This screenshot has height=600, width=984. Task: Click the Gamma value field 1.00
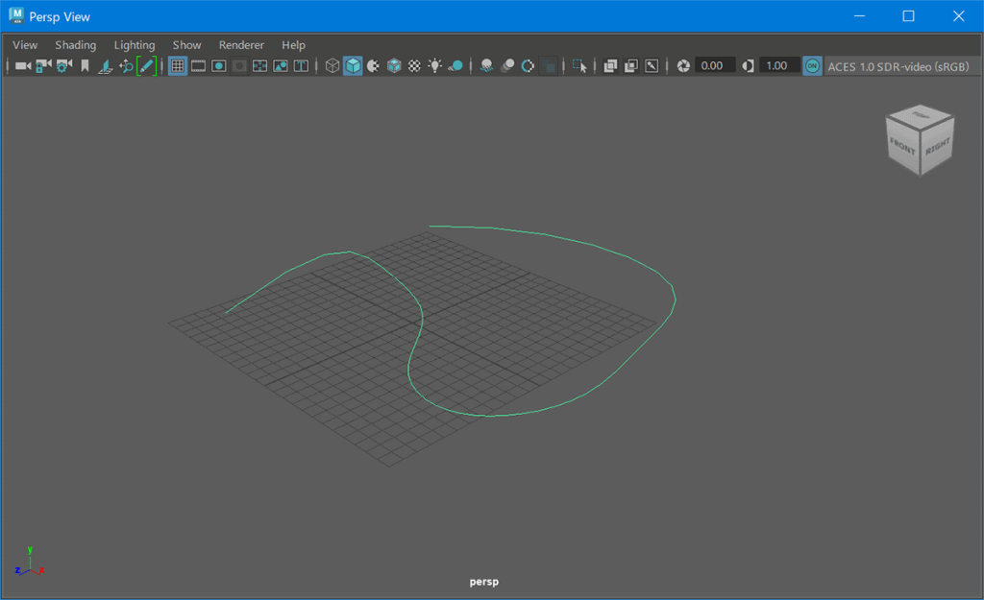click(x=778, y=66)
